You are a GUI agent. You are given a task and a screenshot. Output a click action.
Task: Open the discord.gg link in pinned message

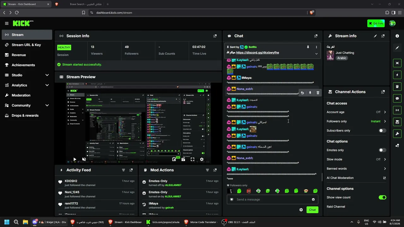[x=258, y=53]
